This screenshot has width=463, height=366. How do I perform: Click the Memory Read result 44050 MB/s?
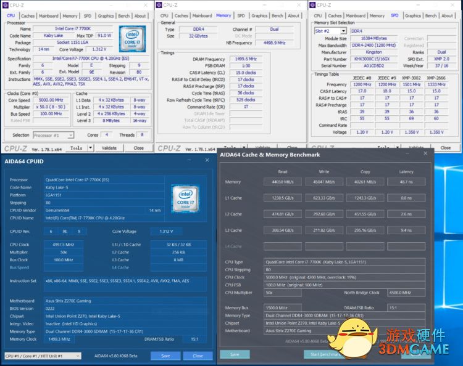tap(283, 182)
